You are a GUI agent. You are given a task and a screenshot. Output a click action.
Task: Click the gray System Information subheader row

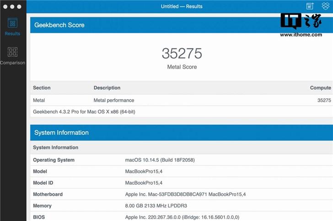click(182, 148)
